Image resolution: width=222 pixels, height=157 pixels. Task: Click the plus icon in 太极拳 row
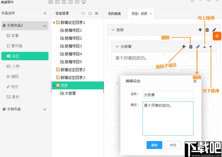[x=184, y=46]
